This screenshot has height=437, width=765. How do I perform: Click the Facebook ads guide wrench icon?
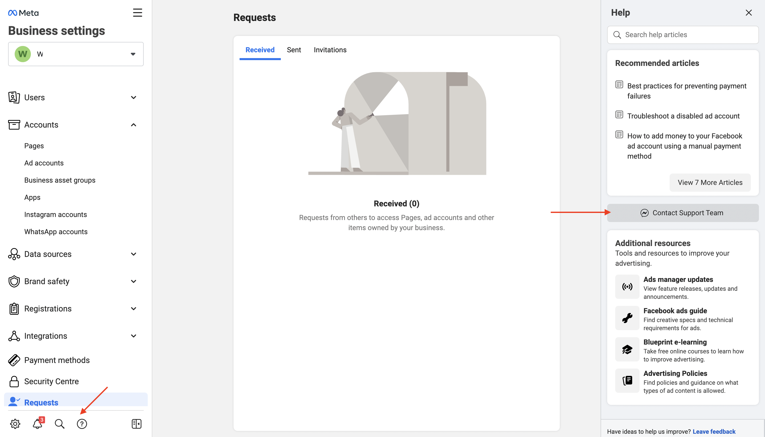[627, 318]
